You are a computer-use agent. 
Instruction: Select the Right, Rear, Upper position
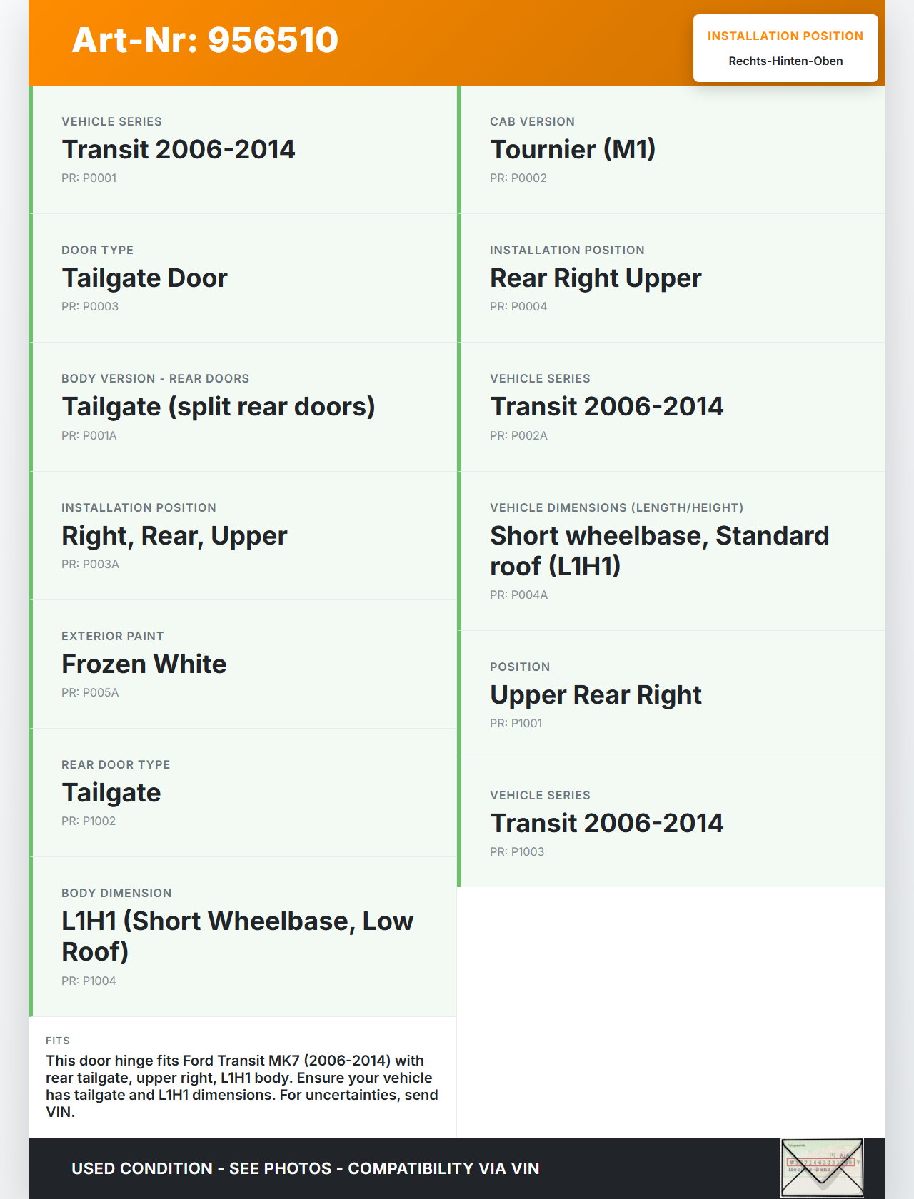coord(174,535)
